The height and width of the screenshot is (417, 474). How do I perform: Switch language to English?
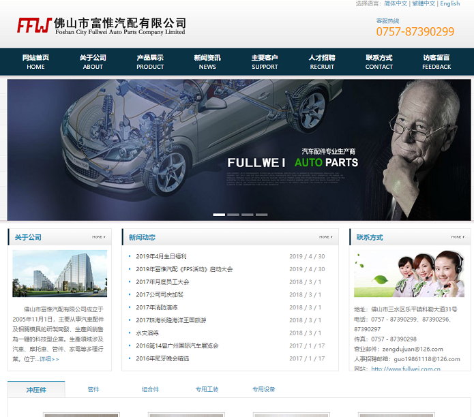tap(450, 4)
